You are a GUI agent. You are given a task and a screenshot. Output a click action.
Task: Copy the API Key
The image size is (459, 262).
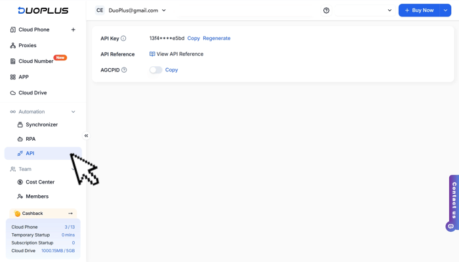point(193,39)
